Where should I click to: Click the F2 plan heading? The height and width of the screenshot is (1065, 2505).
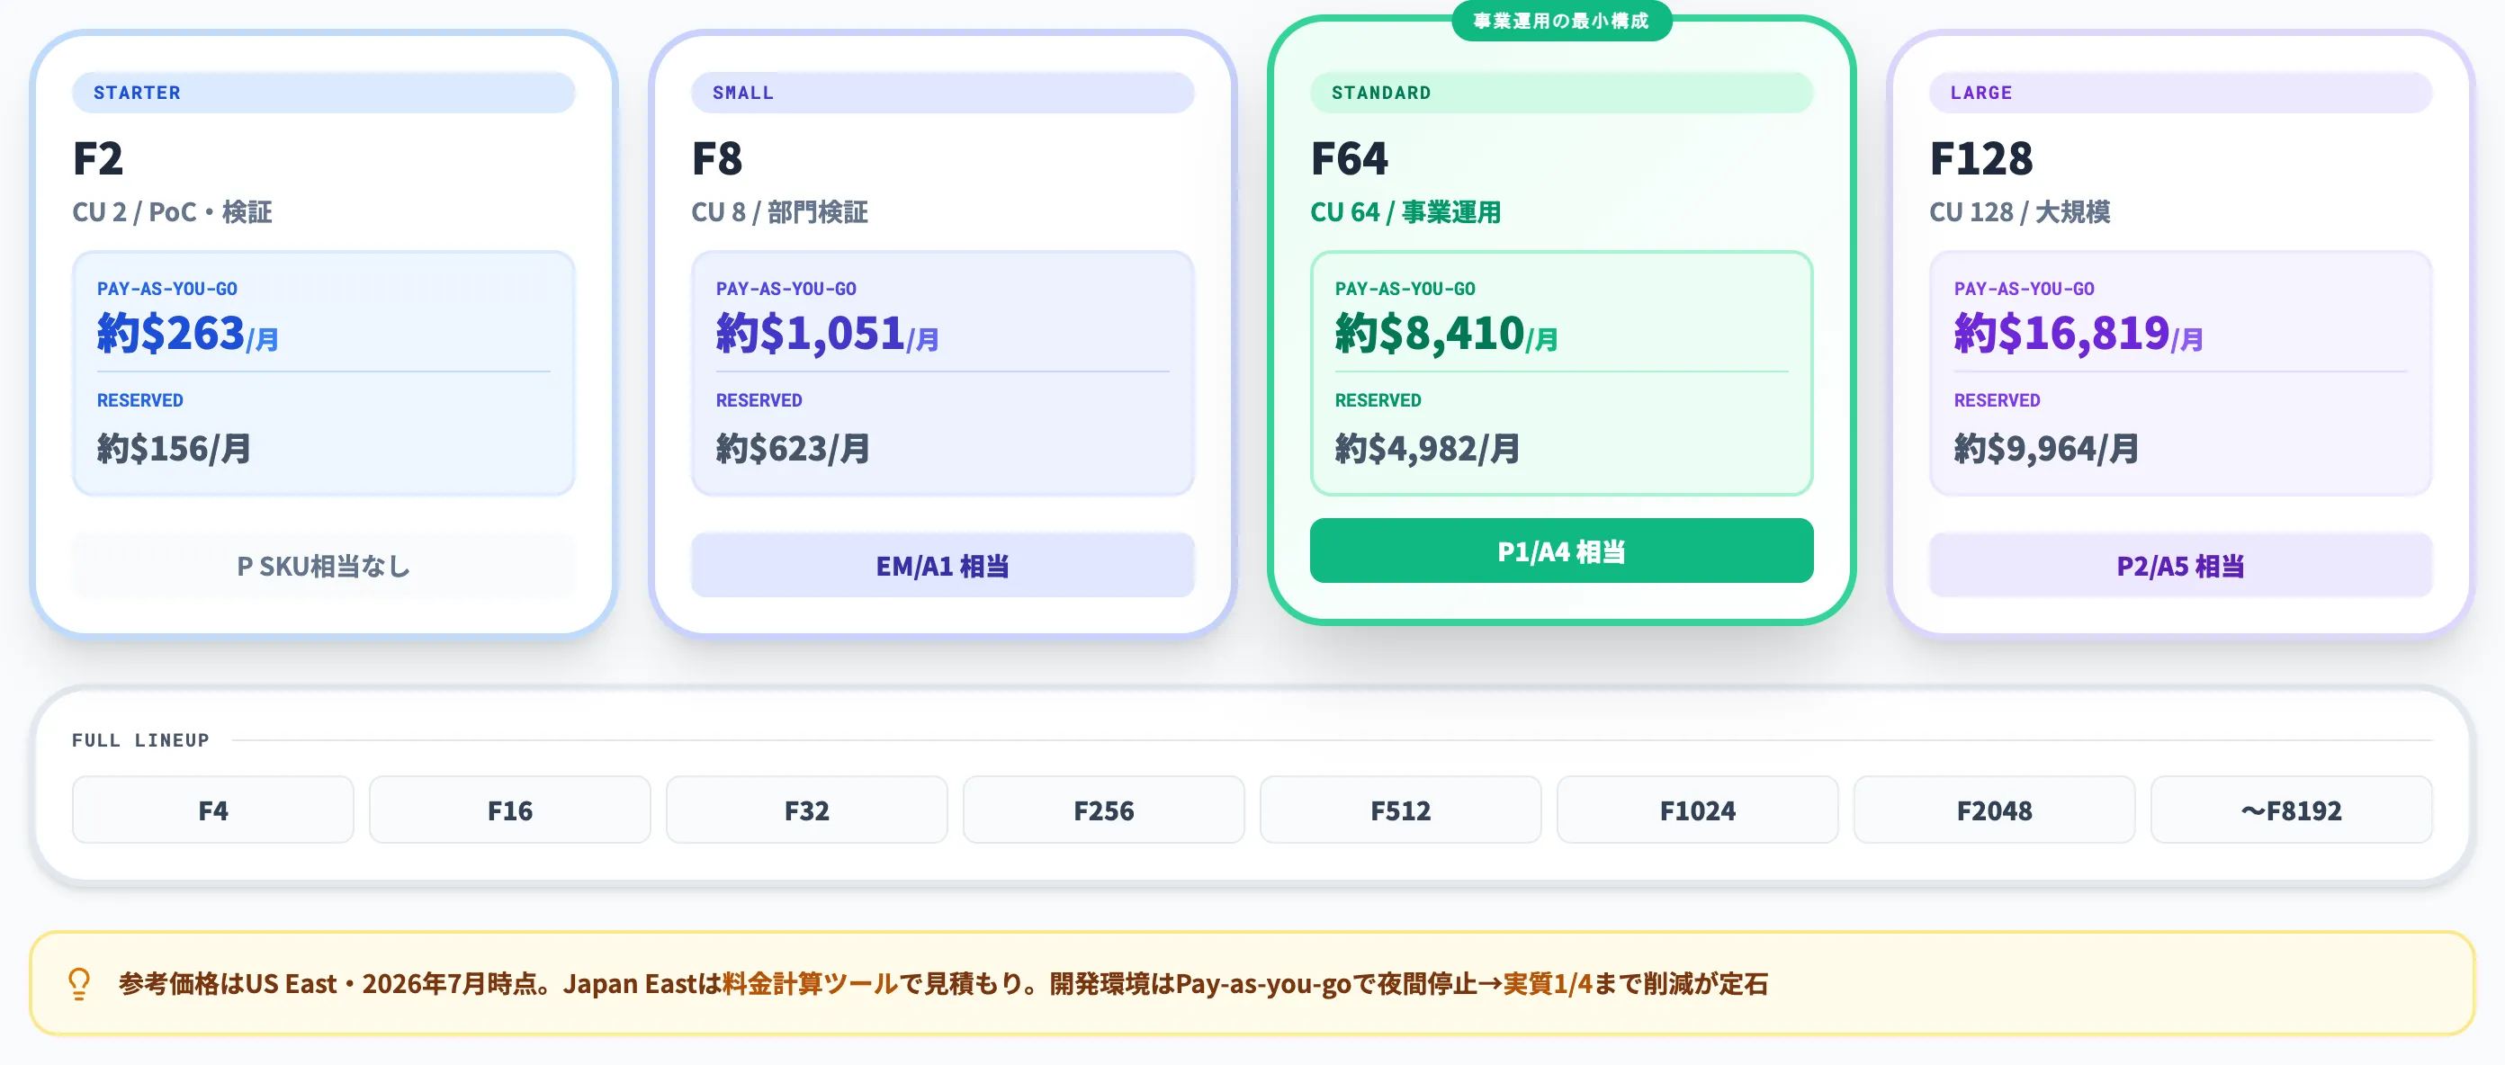pos(98,158)
